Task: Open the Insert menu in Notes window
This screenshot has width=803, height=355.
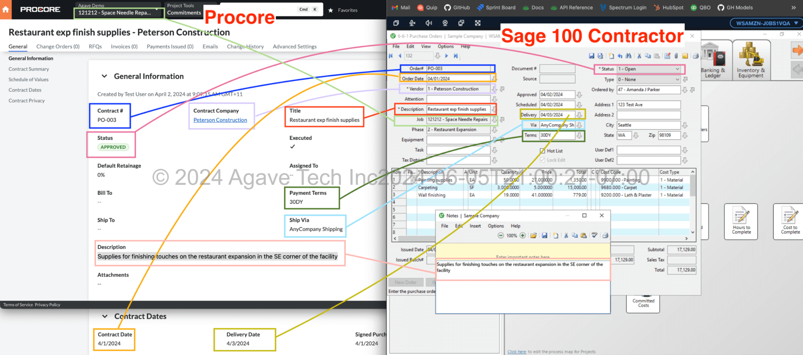Action: 475,226
